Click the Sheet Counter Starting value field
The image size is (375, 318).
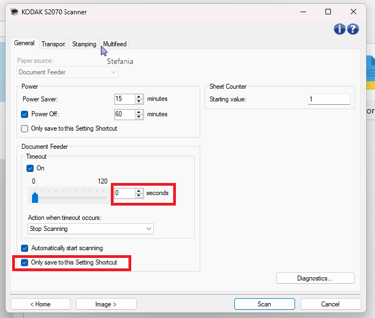(329, 99)
